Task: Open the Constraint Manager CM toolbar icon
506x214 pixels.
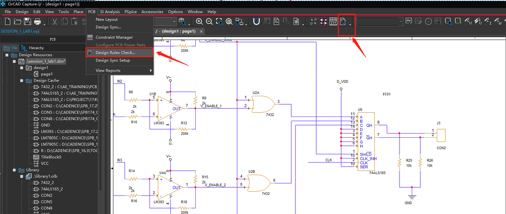Action: point(333,22)
